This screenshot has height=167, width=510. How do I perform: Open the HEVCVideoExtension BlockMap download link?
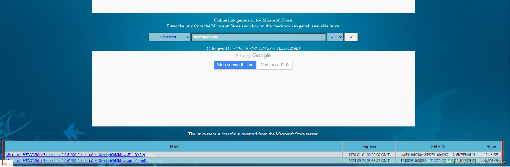75,155
